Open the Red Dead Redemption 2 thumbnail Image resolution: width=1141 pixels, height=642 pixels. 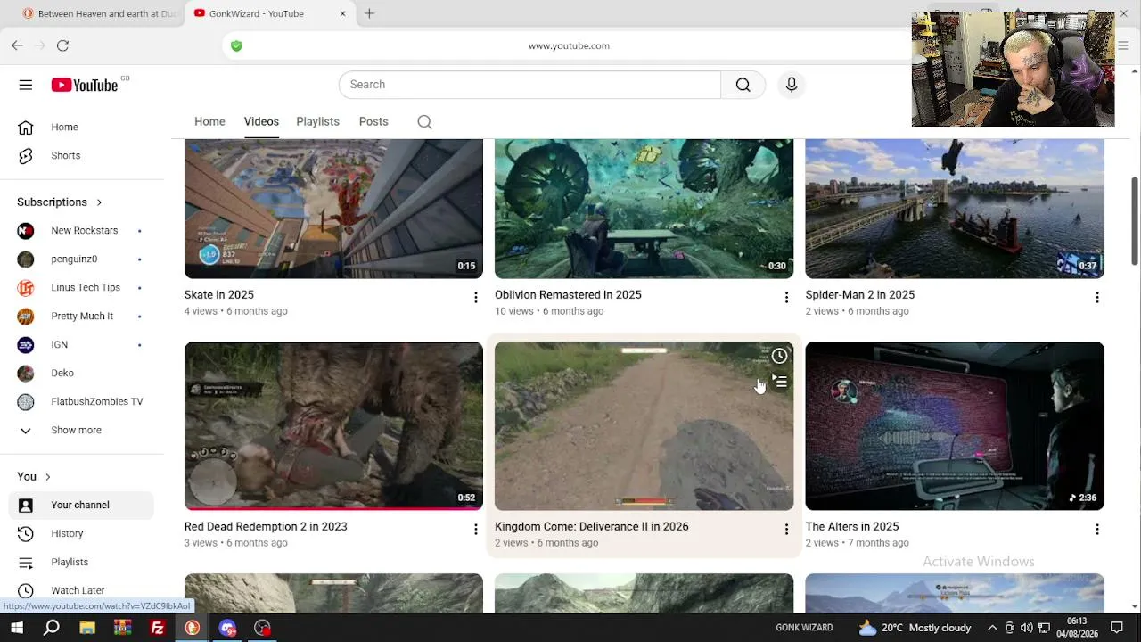tap(333, 426)
